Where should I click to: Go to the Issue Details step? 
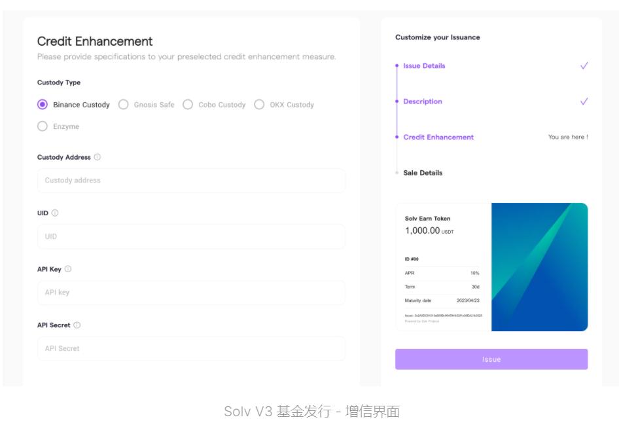pyautogui.click(x=424, y=66)
